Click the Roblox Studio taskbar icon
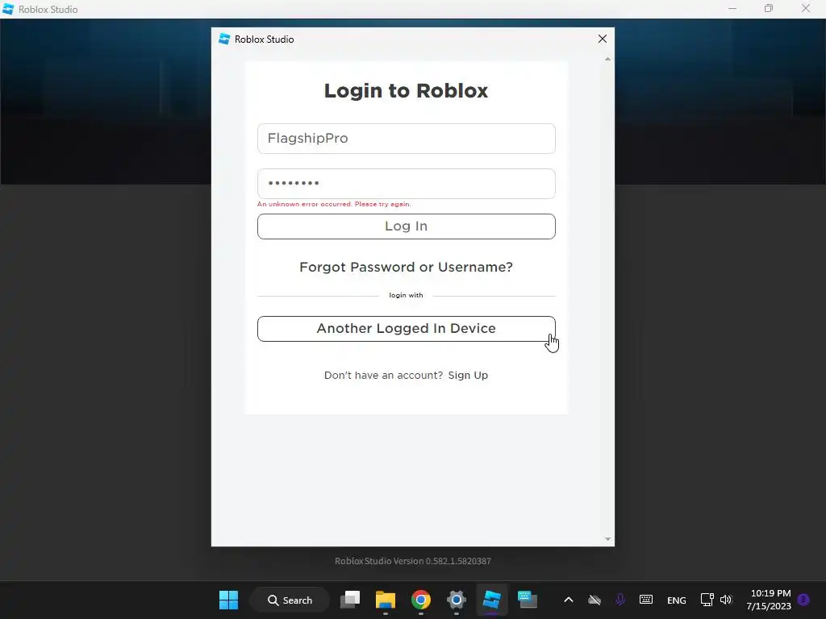 pos(491,600)
